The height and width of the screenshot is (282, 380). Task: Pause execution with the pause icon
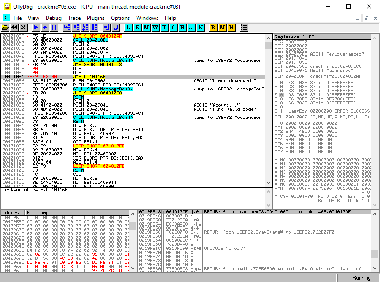pyautogui.click(x=54, y=28)
